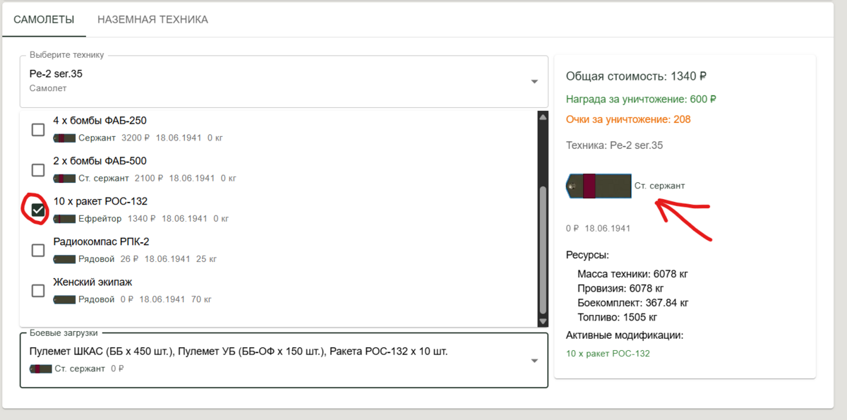847x420 pixels.
Task: Uncheck 10 х ракет РОС-132 checkbox
Action: pos(38,210)
